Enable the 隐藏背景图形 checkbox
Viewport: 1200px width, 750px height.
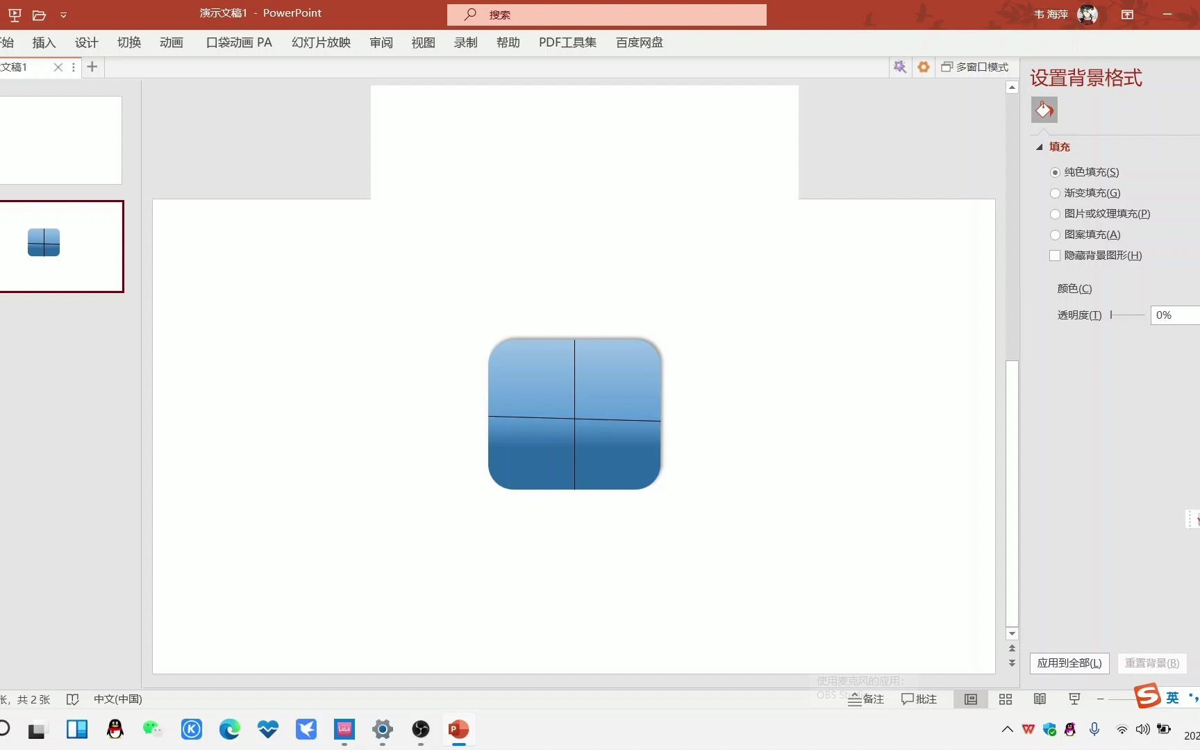pyautogui.click(x=1054, y=256)
